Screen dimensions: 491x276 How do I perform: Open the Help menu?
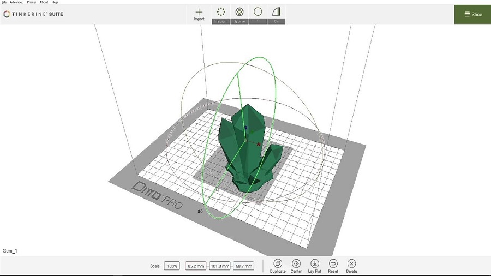pyautogui.click(x=55, y=2)
